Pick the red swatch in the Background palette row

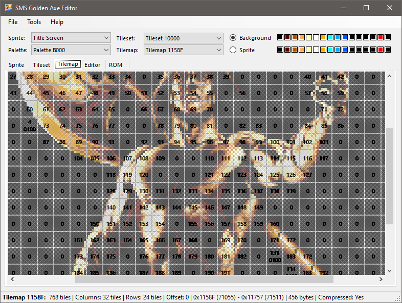point(381,38)
